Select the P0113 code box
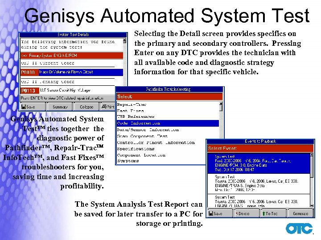Viewport: 321px width, 240px height. 29,90
